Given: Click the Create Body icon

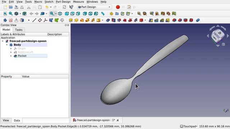Looking at the screenshot, I should (x=5, y=20).
